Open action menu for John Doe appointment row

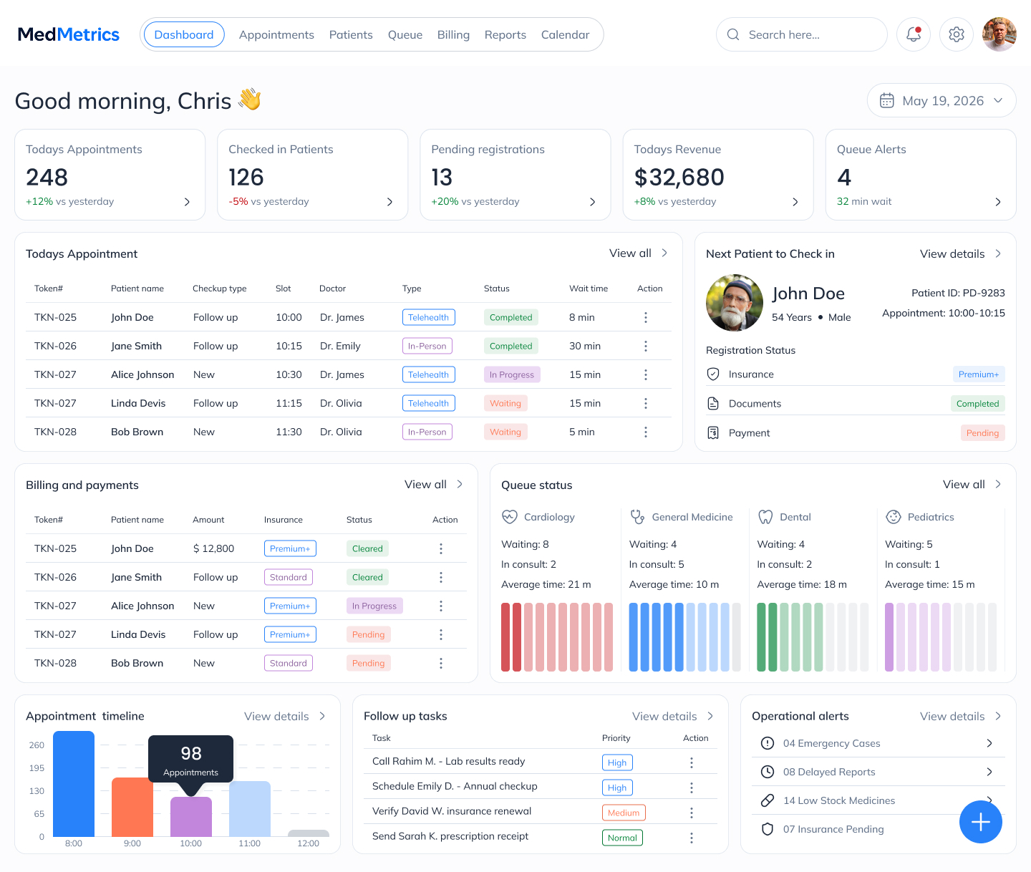pos(646,317)
